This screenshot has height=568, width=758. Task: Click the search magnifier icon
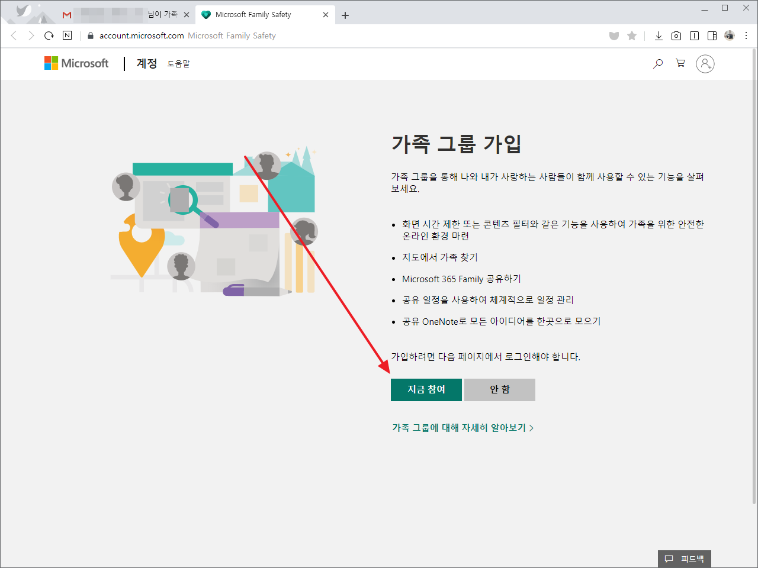click(x=657, y=63)
